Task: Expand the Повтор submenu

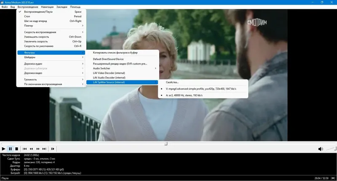Action: pyautogui.click(x=51, y=26)
